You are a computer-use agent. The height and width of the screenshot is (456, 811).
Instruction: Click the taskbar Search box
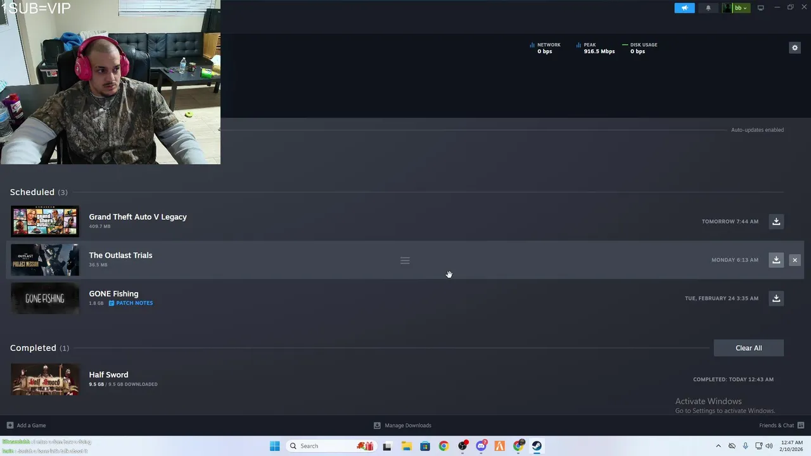coord(330,446)
